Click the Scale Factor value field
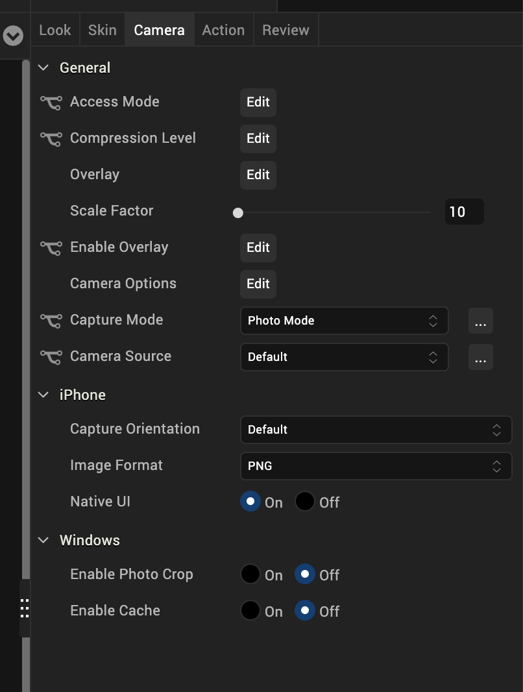Image resolution: width=523 pixels, height=692 pixels. [464, 212]
